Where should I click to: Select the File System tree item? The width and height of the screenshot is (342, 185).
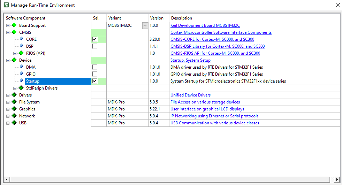point(29,102)
